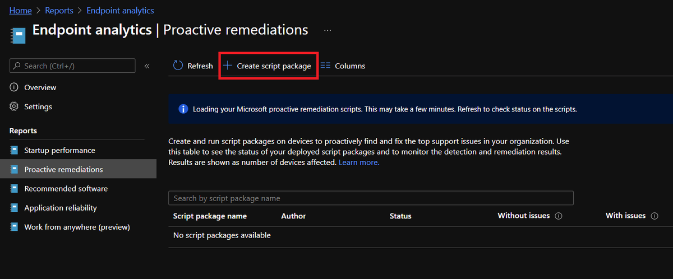Click Create script package button
This screenshot has width=673, height=279.
[268, 66]
